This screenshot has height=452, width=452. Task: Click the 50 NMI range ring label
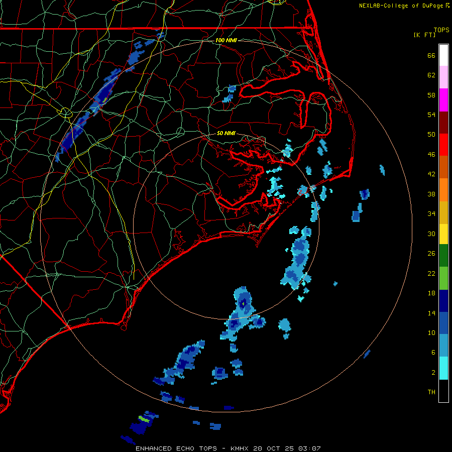pos(226,133)
